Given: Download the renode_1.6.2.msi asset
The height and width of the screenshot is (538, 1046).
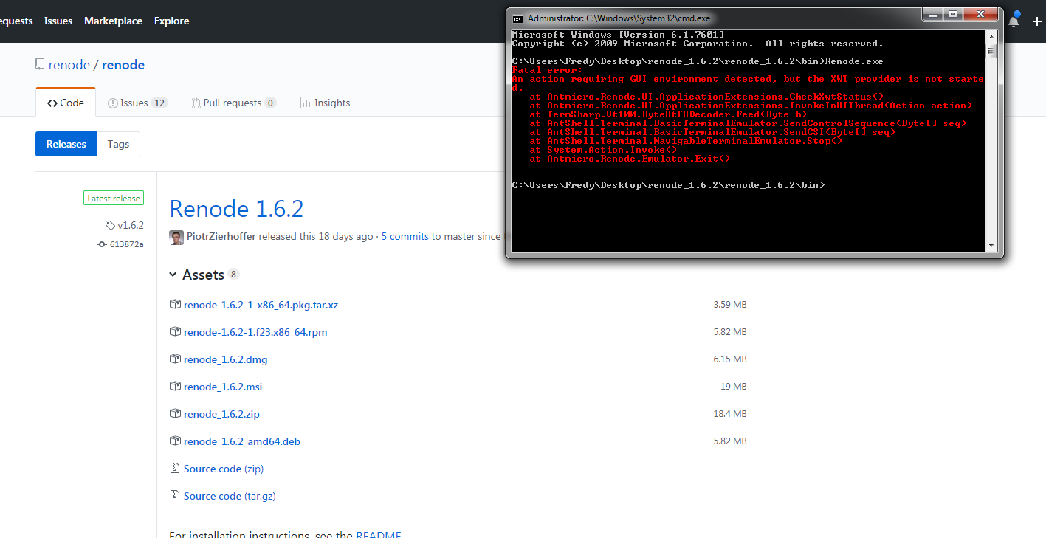Looking at the screenshot, I should (x=222, y=386).
